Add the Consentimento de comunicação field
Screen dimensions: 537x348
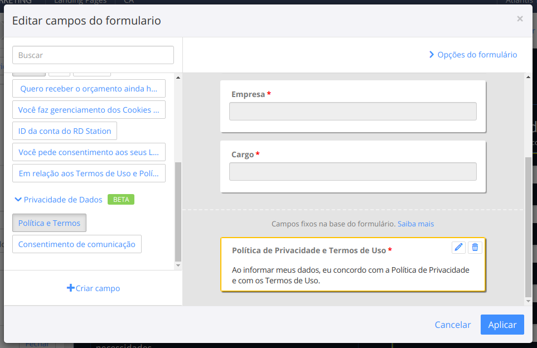tap(77, 244)
